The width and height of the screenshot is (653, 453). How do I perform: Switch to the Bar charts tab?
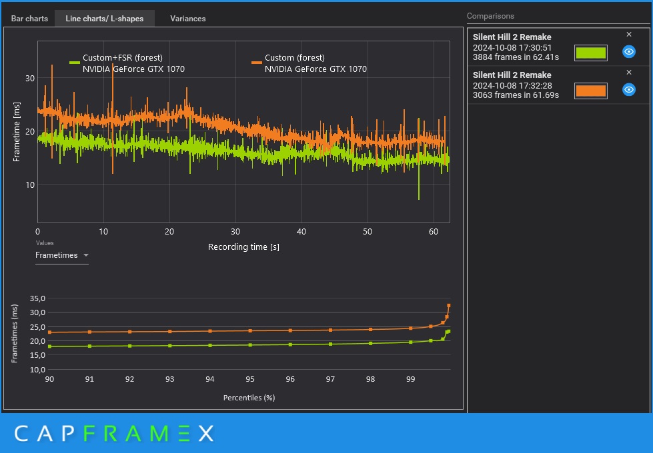pyautogui.click(x=29, y=19)
